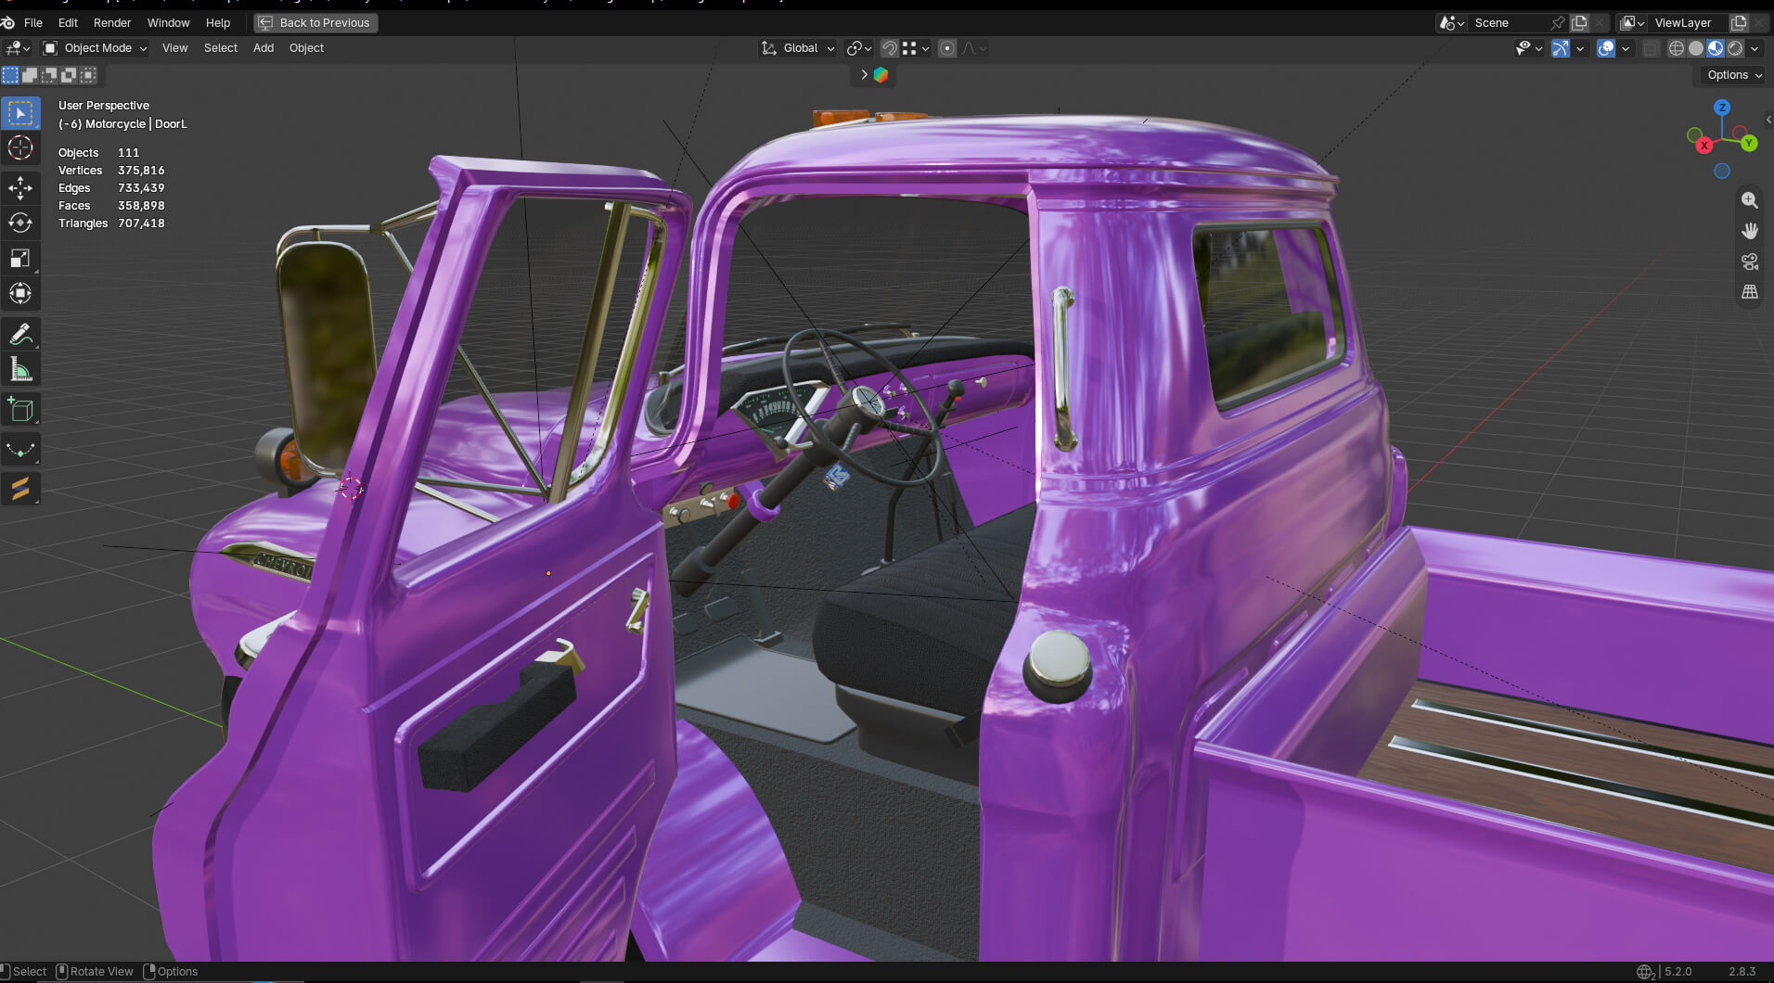Switch perspective/orthographic with the grid icon
Viewport: 1774px width, 983px height.
click(x=1750, y=292)
